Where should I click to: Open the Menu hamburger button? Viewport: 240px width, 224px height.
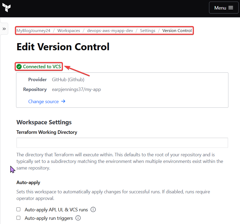[223, 8]
